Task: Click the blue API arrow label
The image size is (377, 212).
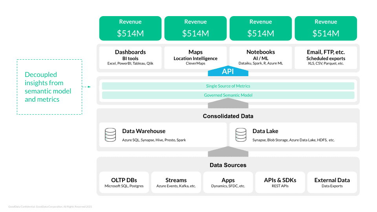Action: coord(228,71)
